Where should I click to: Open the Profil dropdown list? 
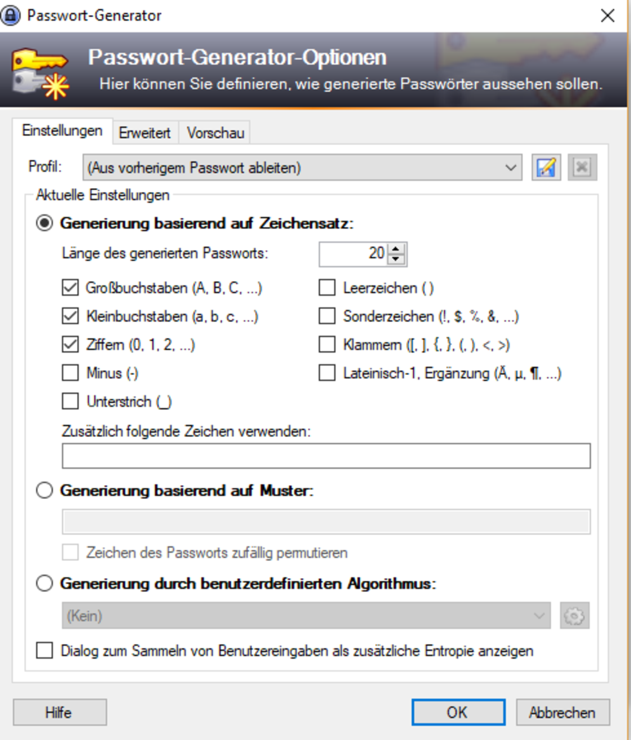302,167
